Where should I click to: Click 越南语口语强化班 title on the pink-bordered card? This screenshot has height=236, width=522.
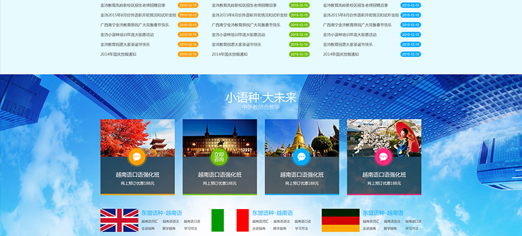(x=384, y=175)
